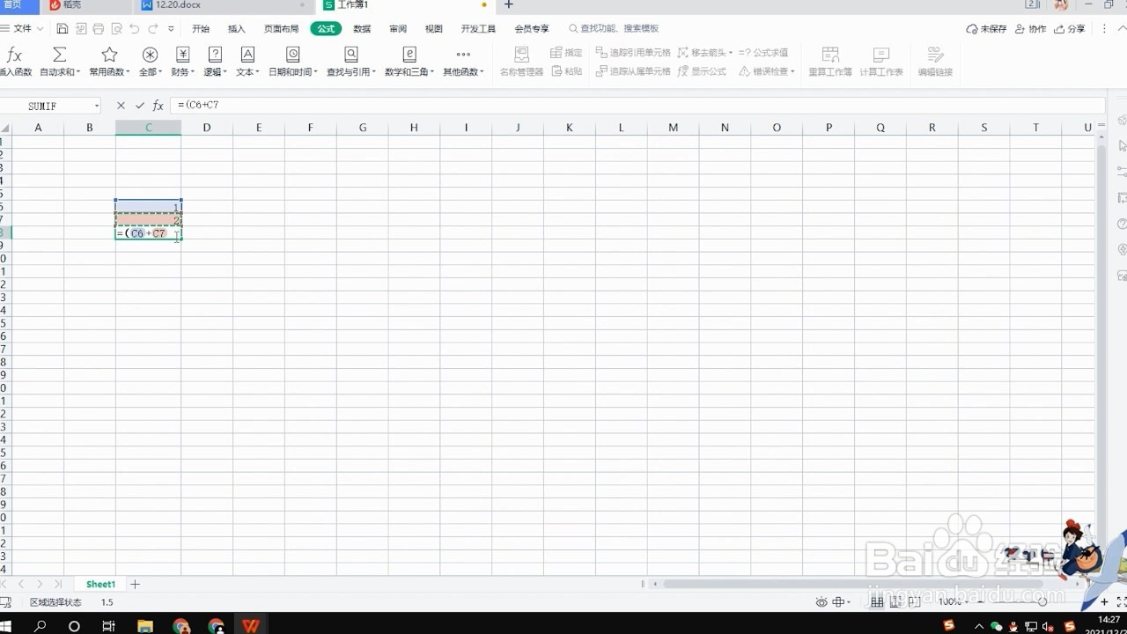
Task: Open zoom percentage 100% dropdown
Action: tap(953, 602)
